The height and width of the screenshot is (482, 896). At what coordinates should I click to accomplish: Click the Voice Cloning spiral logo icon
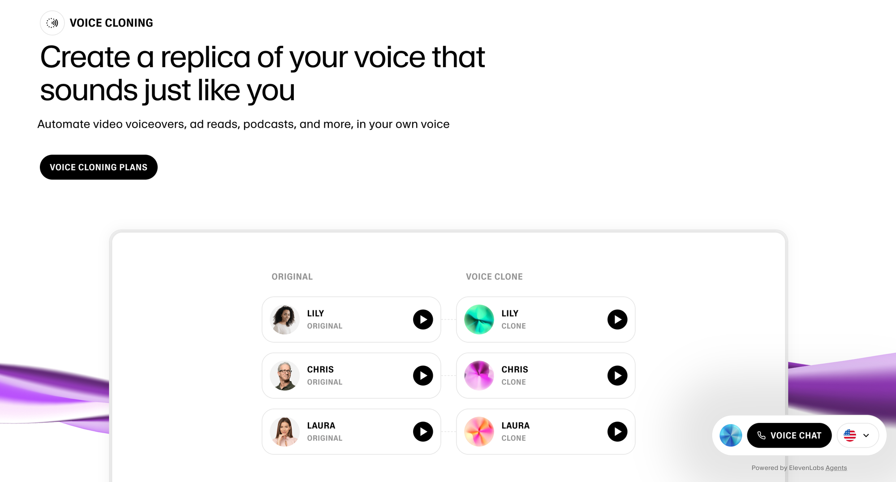(52, 23)
